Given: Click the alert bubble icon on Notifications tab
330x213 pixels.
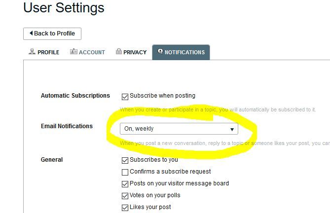Looking at the screenshot, I should (x=160, y=51).
